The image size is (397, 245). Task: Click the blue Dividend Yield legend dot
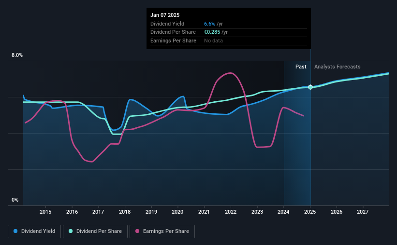pyautogui.click(x=15, y=231)
